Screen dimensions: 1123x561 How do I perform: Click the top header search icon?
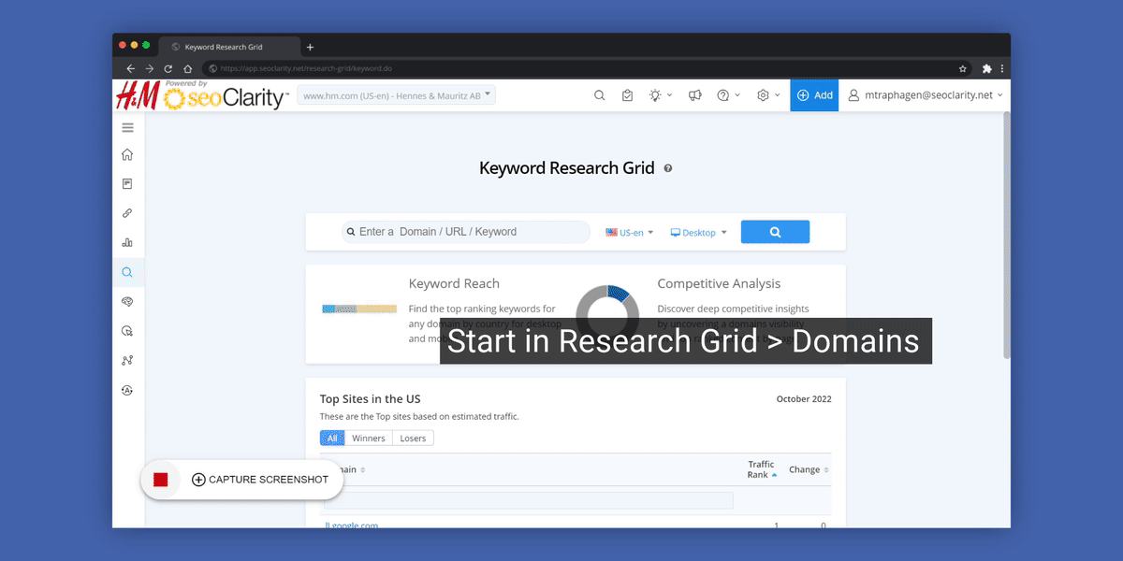[x=600, y=95]
